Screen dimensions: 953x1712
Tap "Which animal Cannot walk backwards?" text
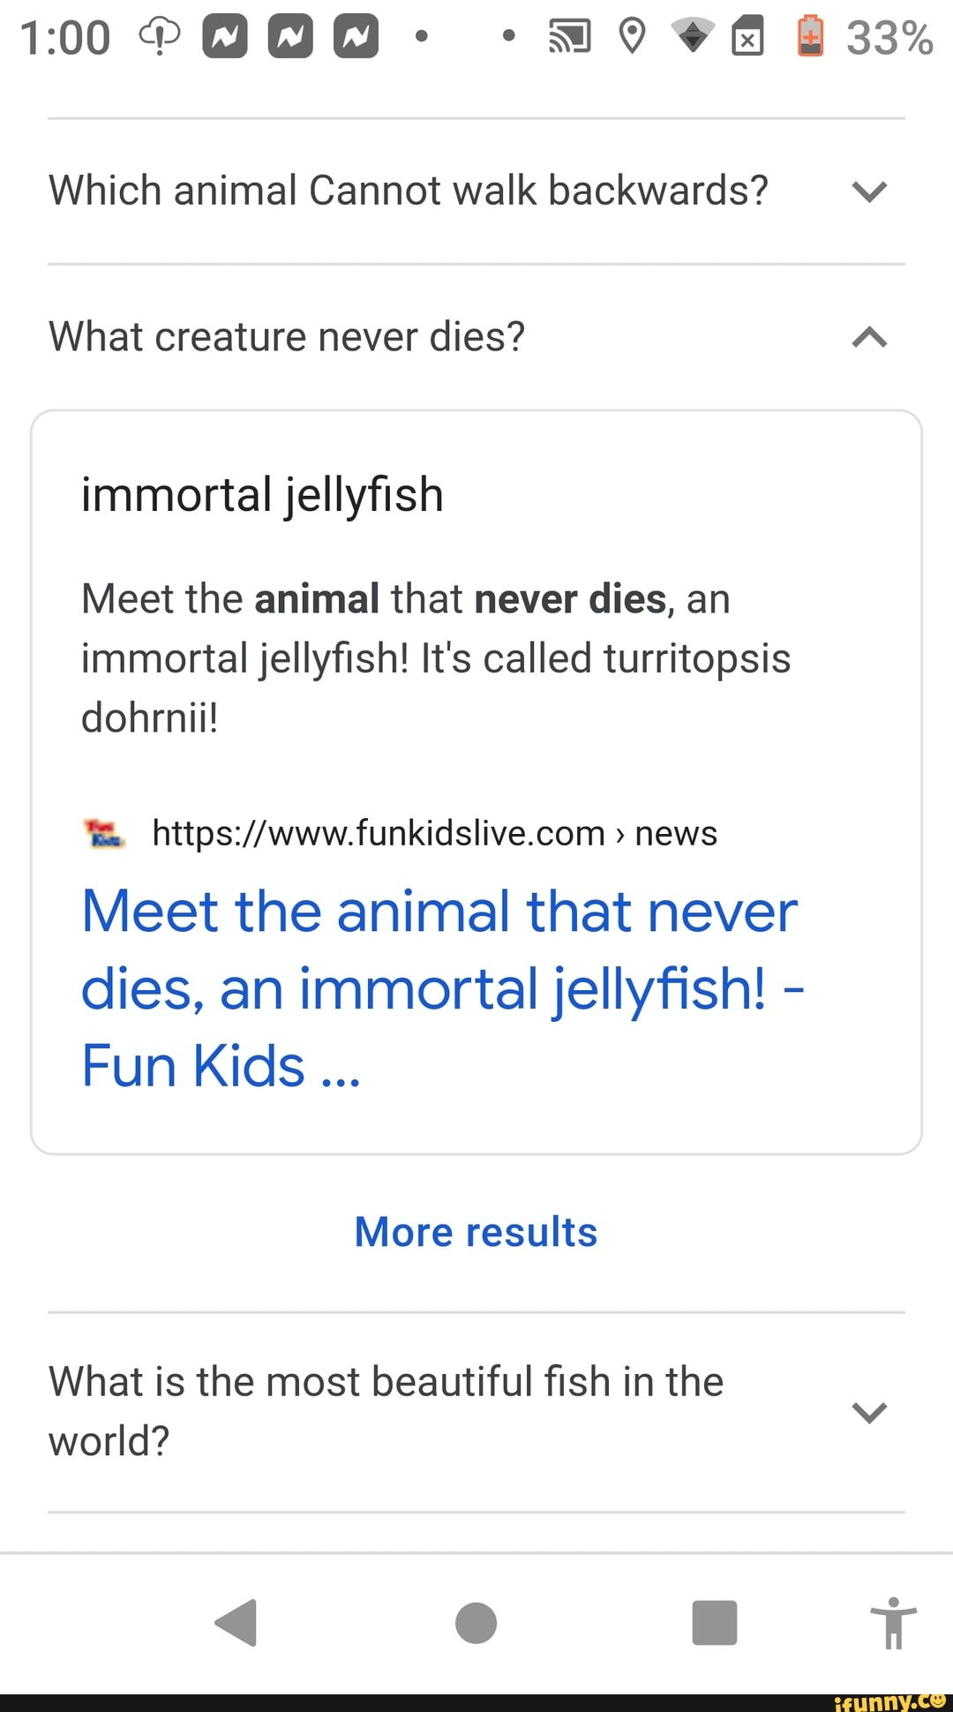click(409, 191)
